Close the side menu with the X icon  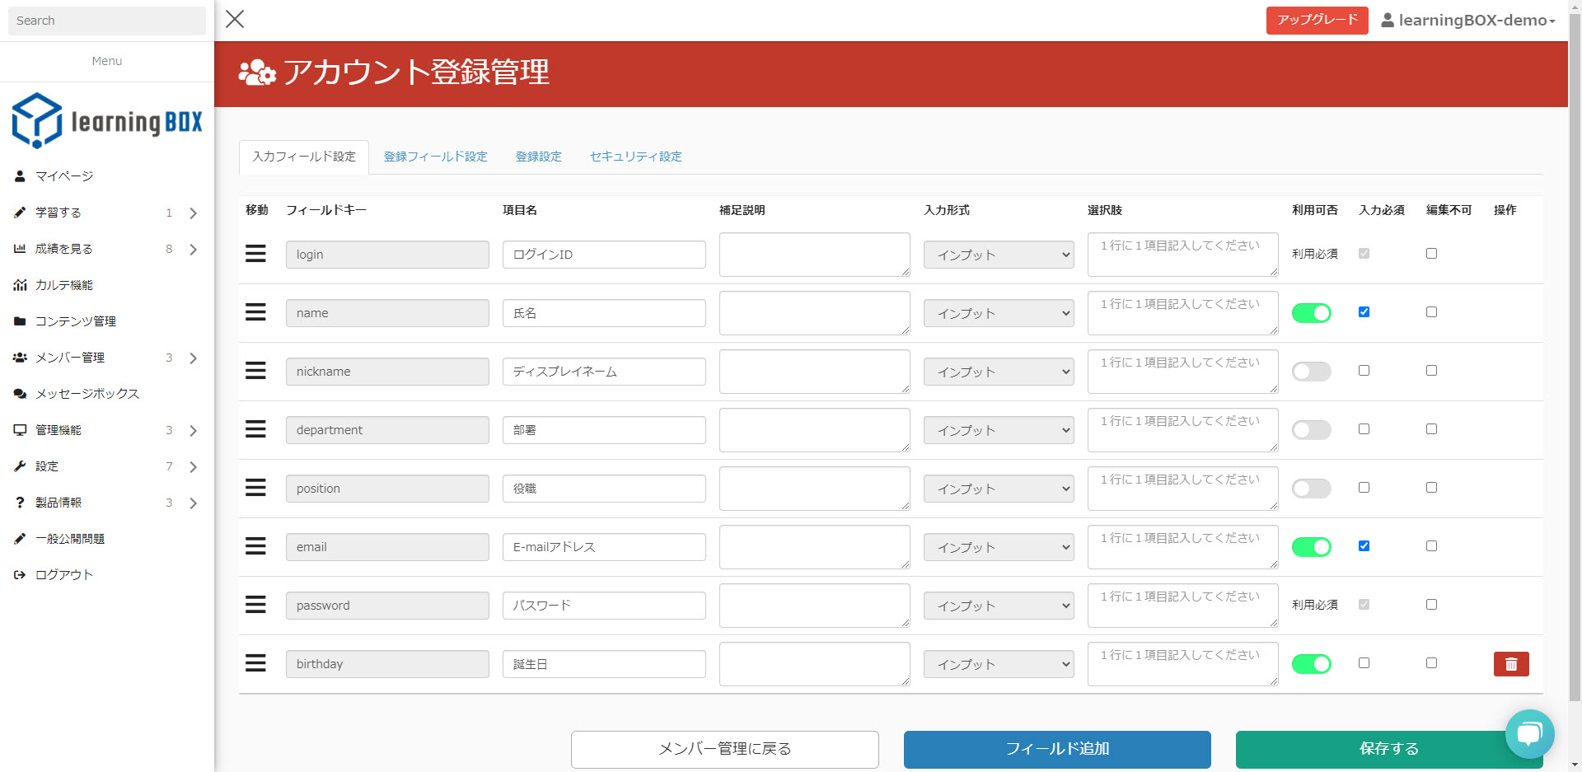(x=235, y=19)
